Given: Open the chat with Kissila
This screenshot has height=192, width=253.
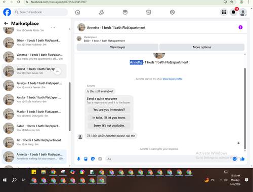Looking at the screenshot, I should 34,99.
